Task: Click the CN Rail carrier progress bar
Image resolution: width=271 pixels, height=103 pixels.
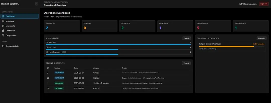Action: click(x=118, y=45)
